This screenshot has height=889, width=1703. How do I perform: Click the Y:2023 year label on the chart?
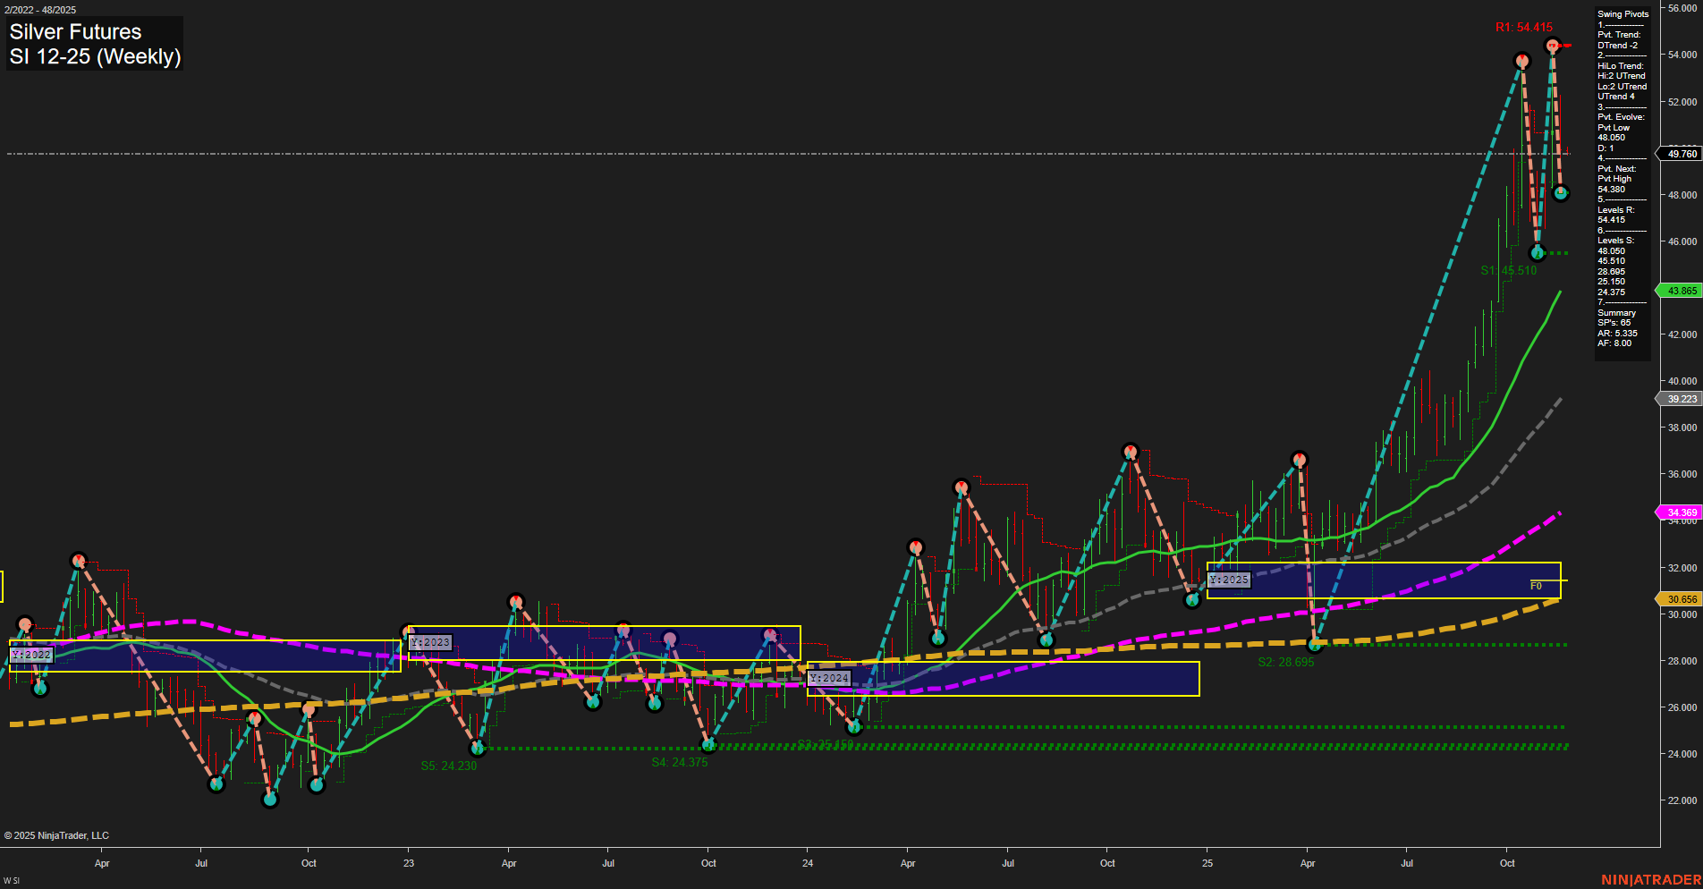(430, 642)
